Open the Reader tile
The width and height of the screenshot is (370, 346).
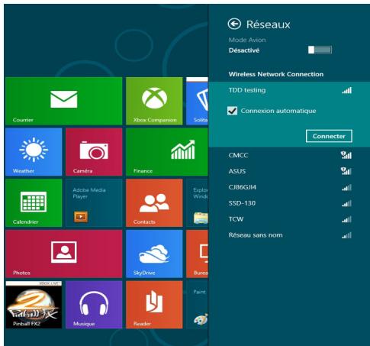tap(154, 305)
